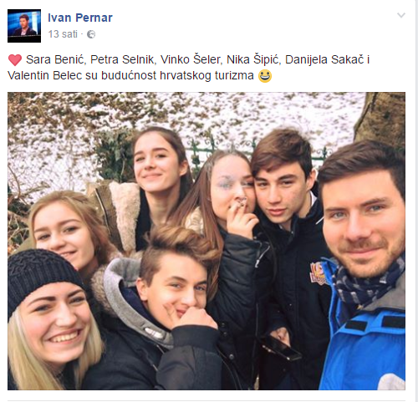The image size is (418, 402).
Task: Open Ivan Pernar's profile picture thumbnail
Action: [x=24, y=26]
